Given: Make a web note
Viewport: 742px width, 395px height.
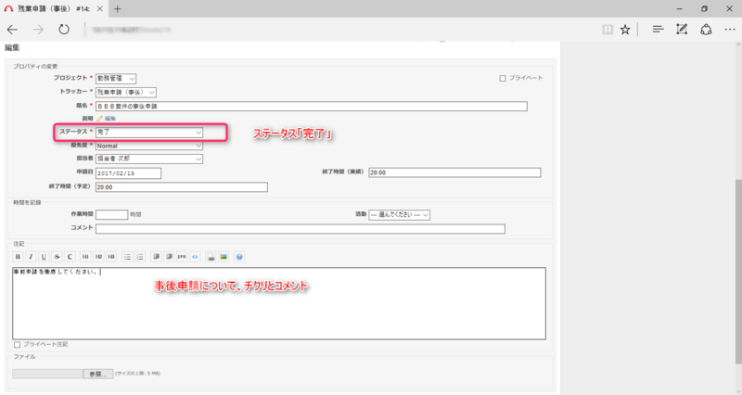Looking at the screenshot, I should tap(682, 30).
